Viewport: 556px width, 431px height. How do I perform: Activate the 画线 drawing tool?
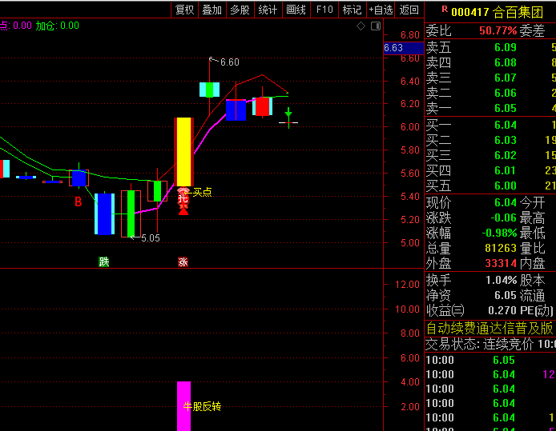pyautogui.click(x=296, y=10)
